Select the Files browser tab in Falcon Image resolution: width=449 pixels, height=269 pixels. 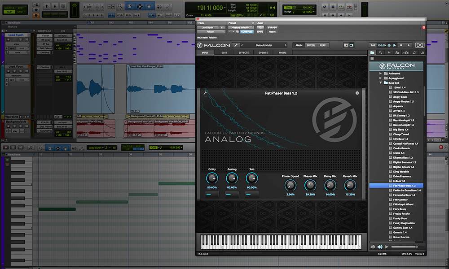[x=372, y=52]
